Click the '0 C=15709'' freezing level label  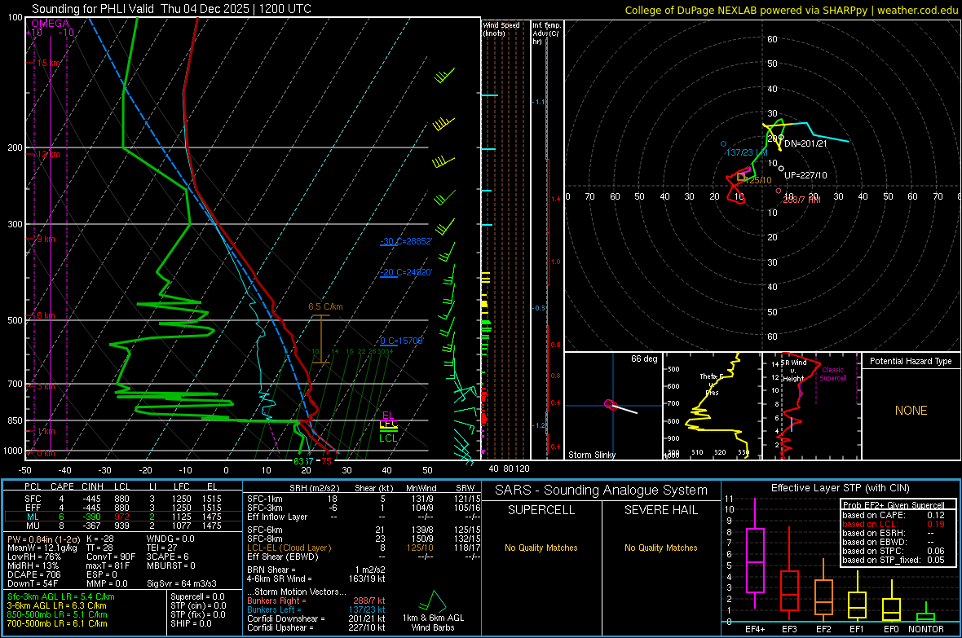point(401,341)
